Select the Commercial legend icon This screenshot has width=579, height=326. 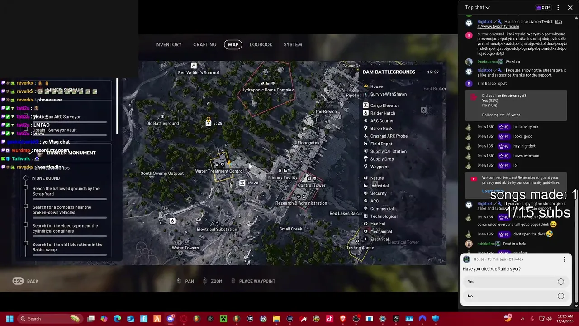[365, 209]
